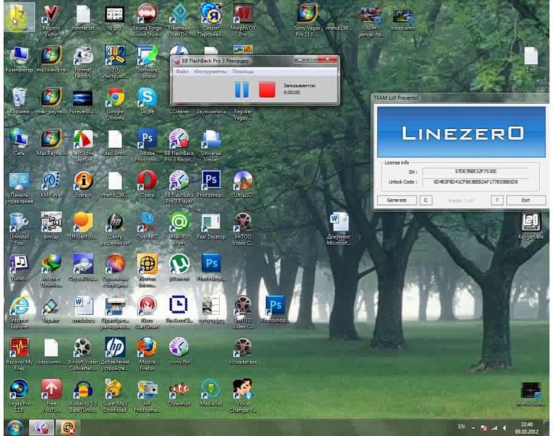This screenshot has height=436, width=553.
Task: Select the UltraISO icon
Action: point(243,185)
